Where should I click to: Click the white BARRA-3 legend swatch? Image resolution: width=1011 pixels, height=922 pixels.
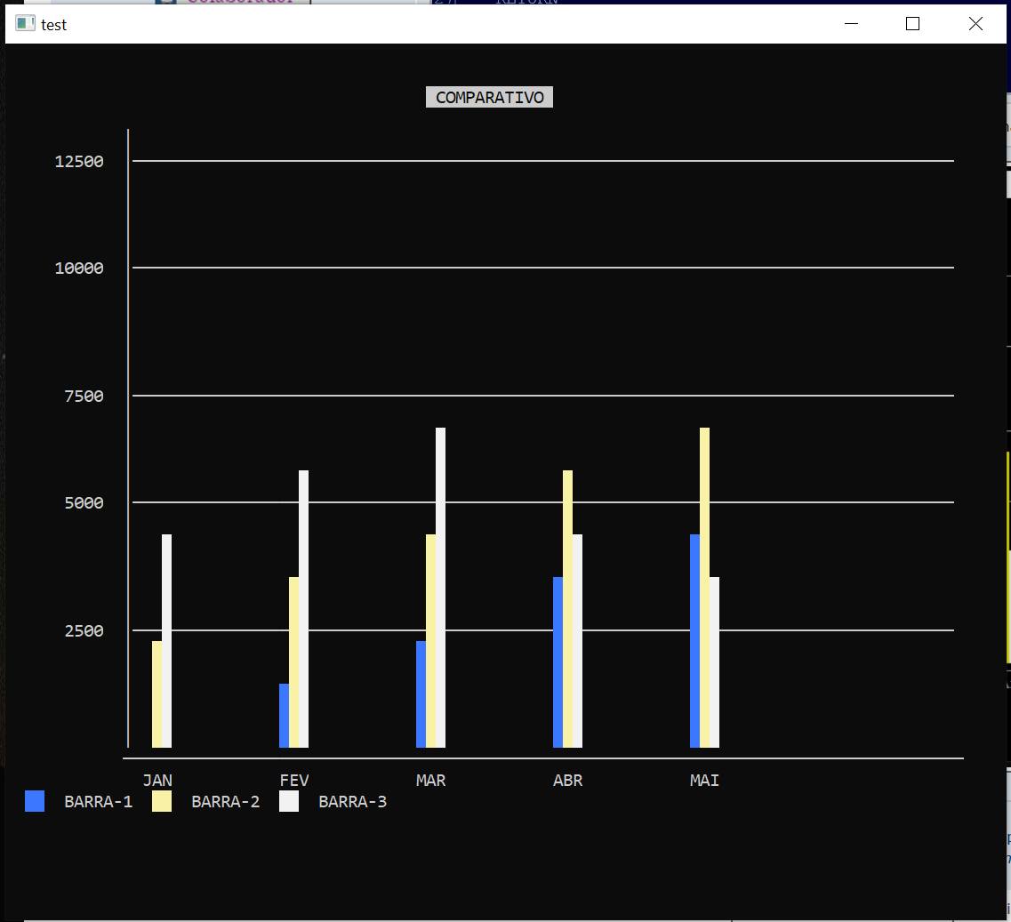(289, 801)
